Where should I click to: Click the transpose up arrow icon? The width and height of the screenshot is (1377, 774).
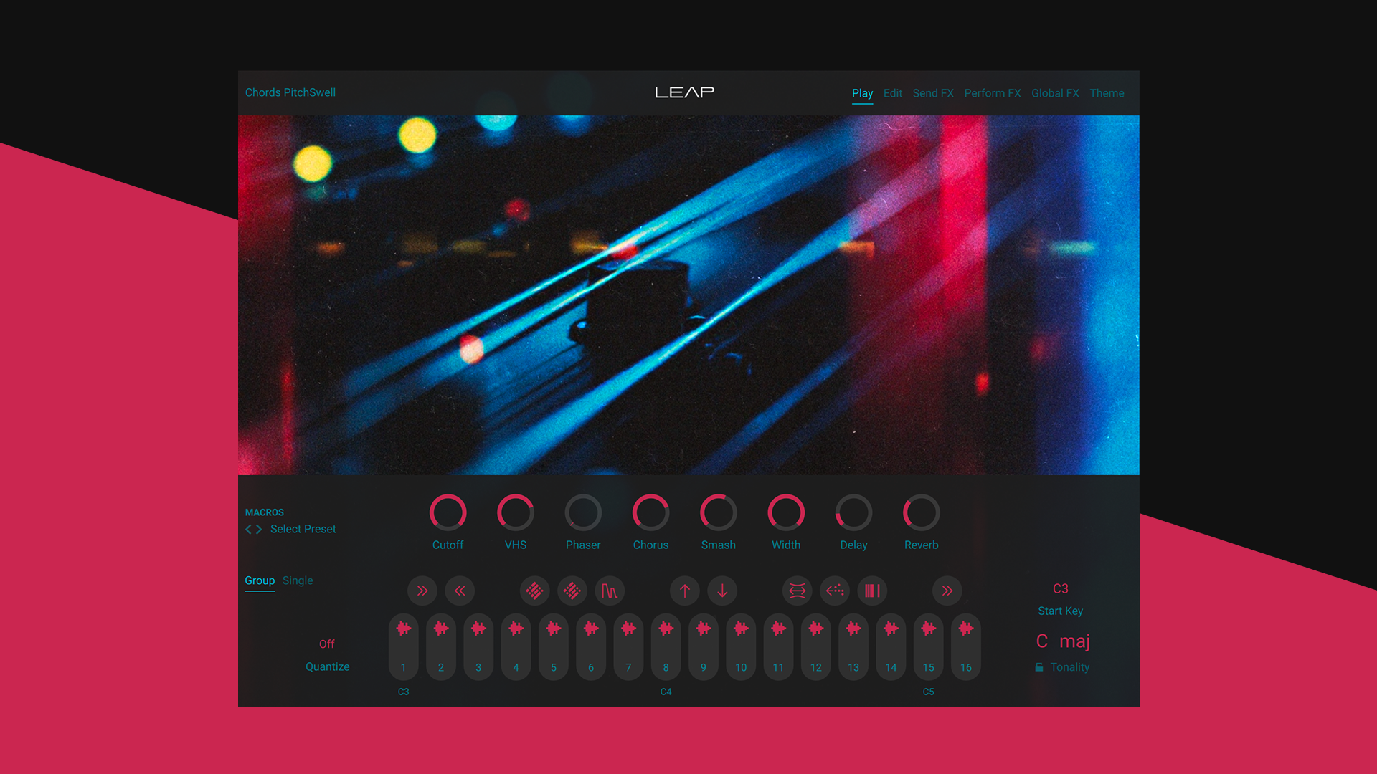coord(685,591)
